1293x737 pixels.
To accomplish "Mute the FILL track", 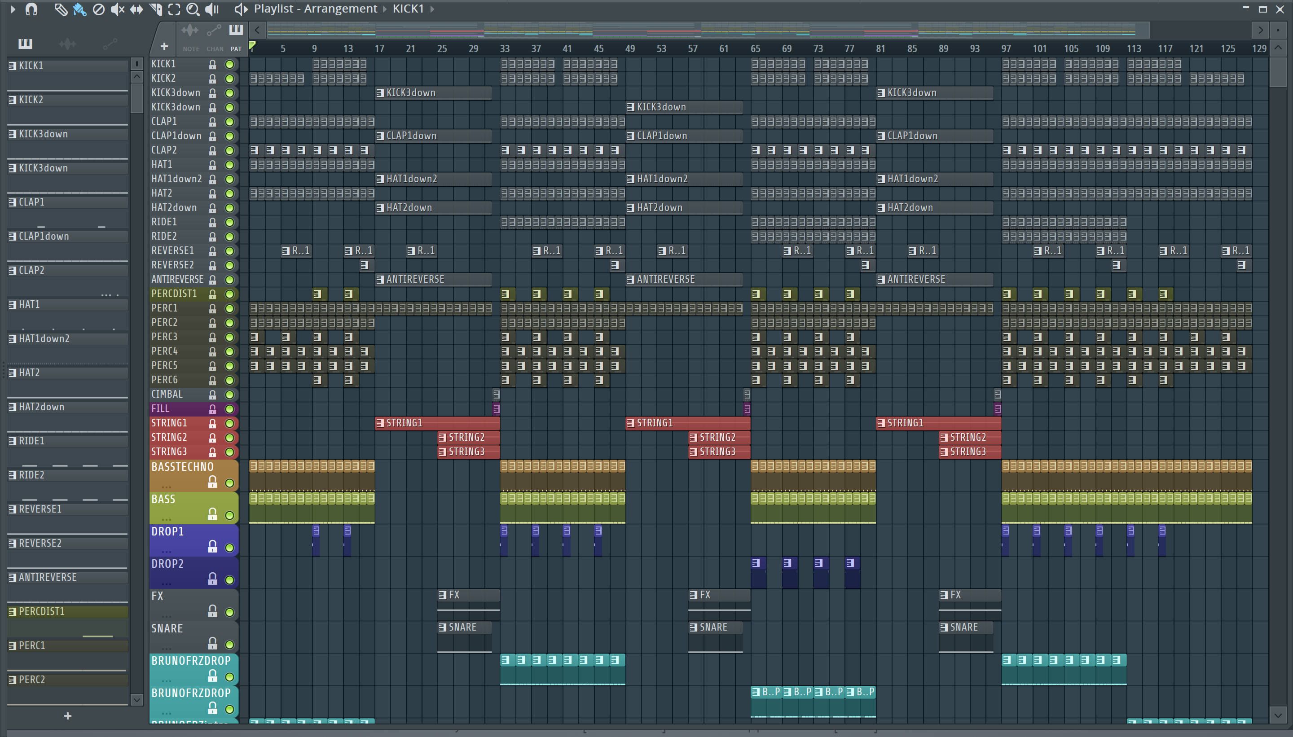I will coord(229,409).
